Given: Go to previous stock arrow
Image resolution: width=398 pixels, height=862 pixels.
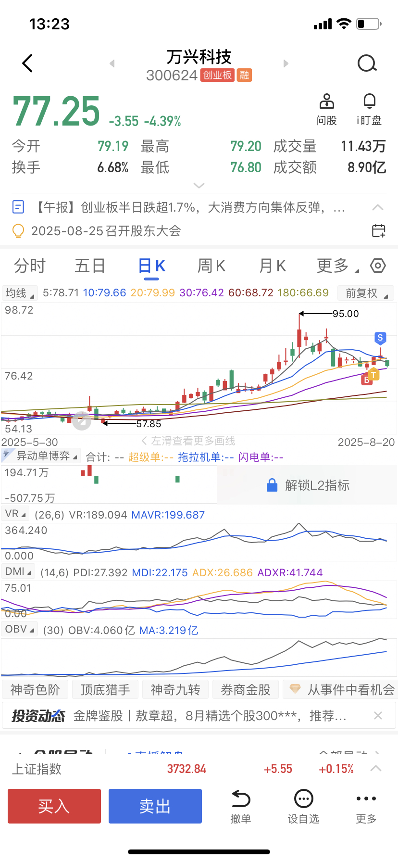Looking at the screenshot, I should pyautogui.click(x=112, y=63).
